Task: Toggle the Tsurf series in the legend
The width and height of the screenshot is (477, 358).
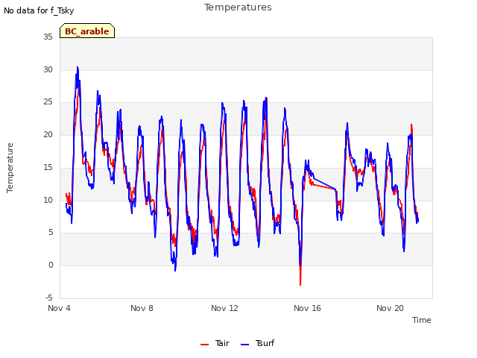Action: click(x=257, y=343)
